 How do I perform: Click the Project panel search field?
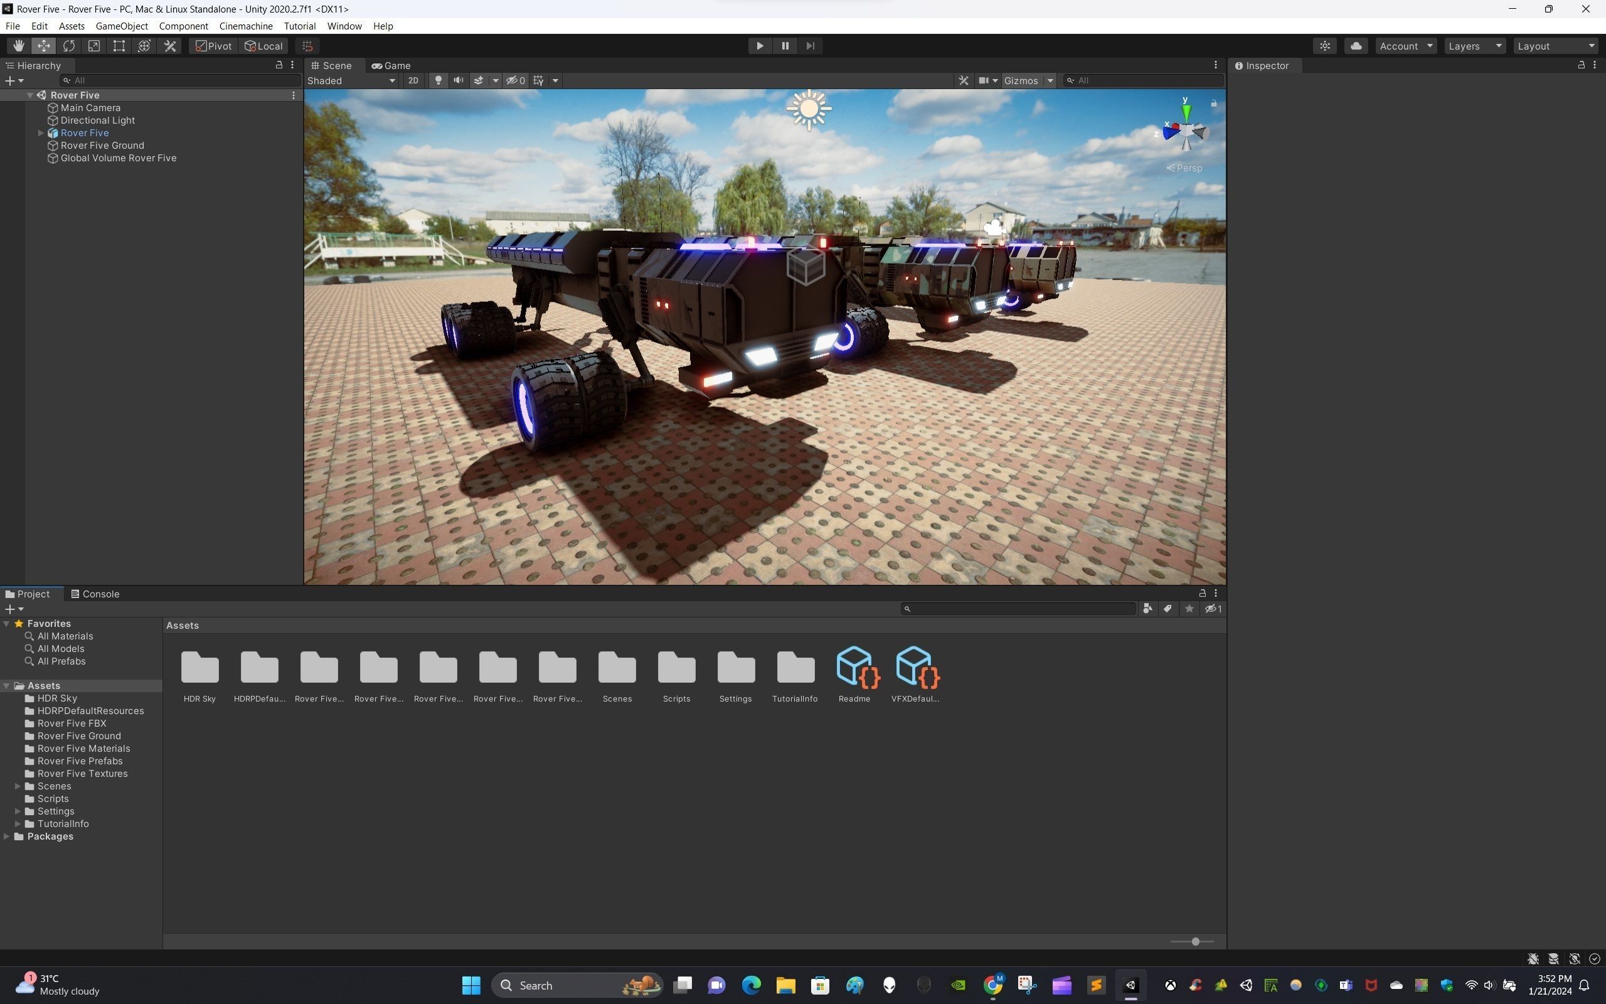tap(1019, 609)
